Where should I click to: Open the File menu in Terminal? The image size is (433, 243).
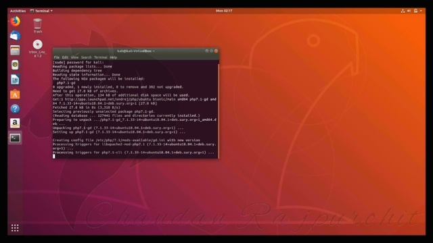tap(57, 57)
